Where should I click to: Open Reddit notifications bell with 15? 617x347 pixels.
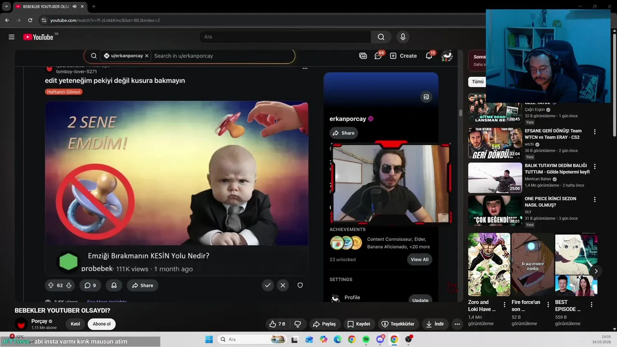click(x=429, y=56)
